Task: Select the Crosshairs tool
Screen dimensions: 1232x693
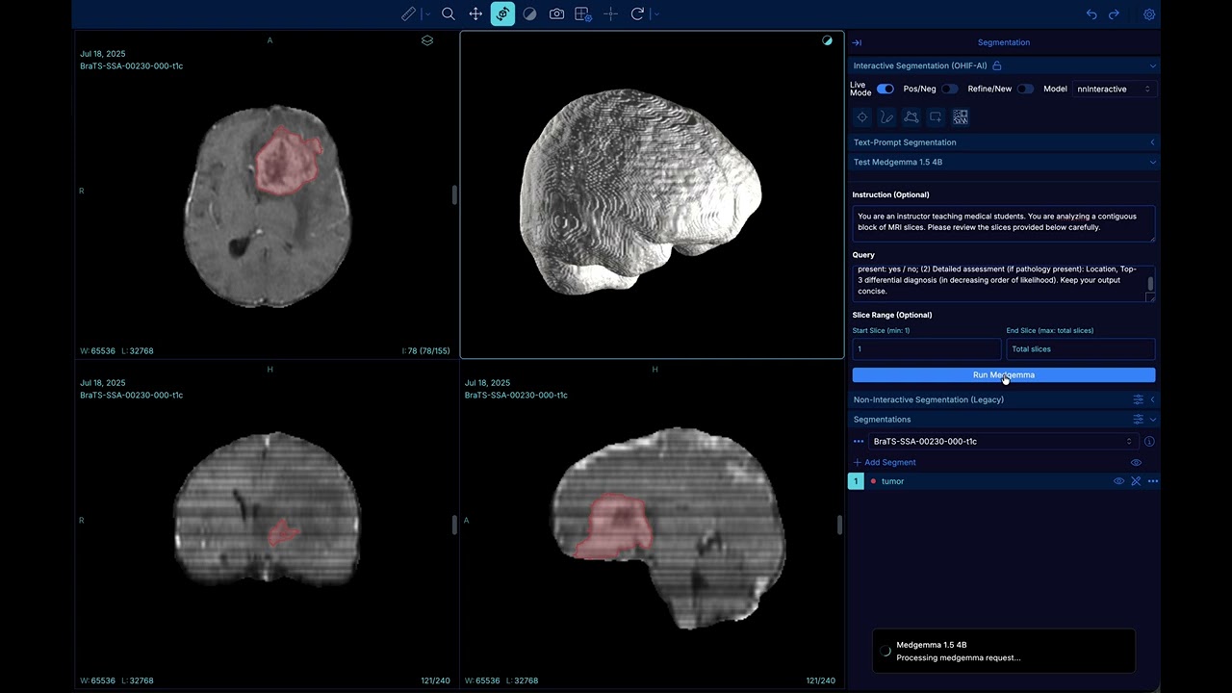Action: (x=609, y=13)
